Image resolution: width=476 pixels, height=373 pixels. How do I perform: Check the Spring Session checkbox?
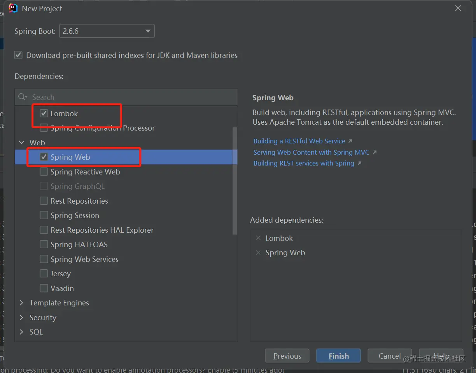click(44, 215)
